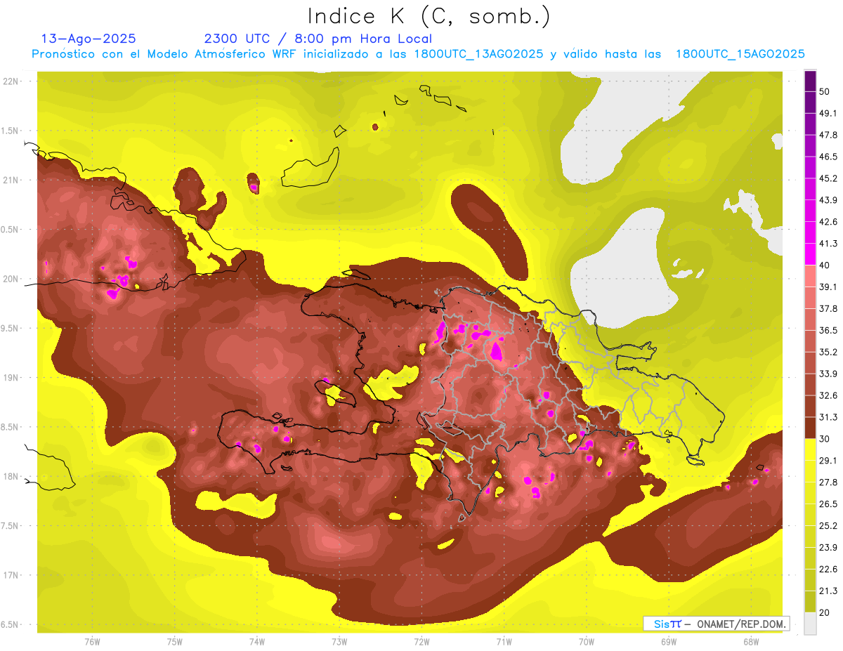Click the "22N" latitude label
This screenshot has width=843, height=651.
[x=12, y=81]
